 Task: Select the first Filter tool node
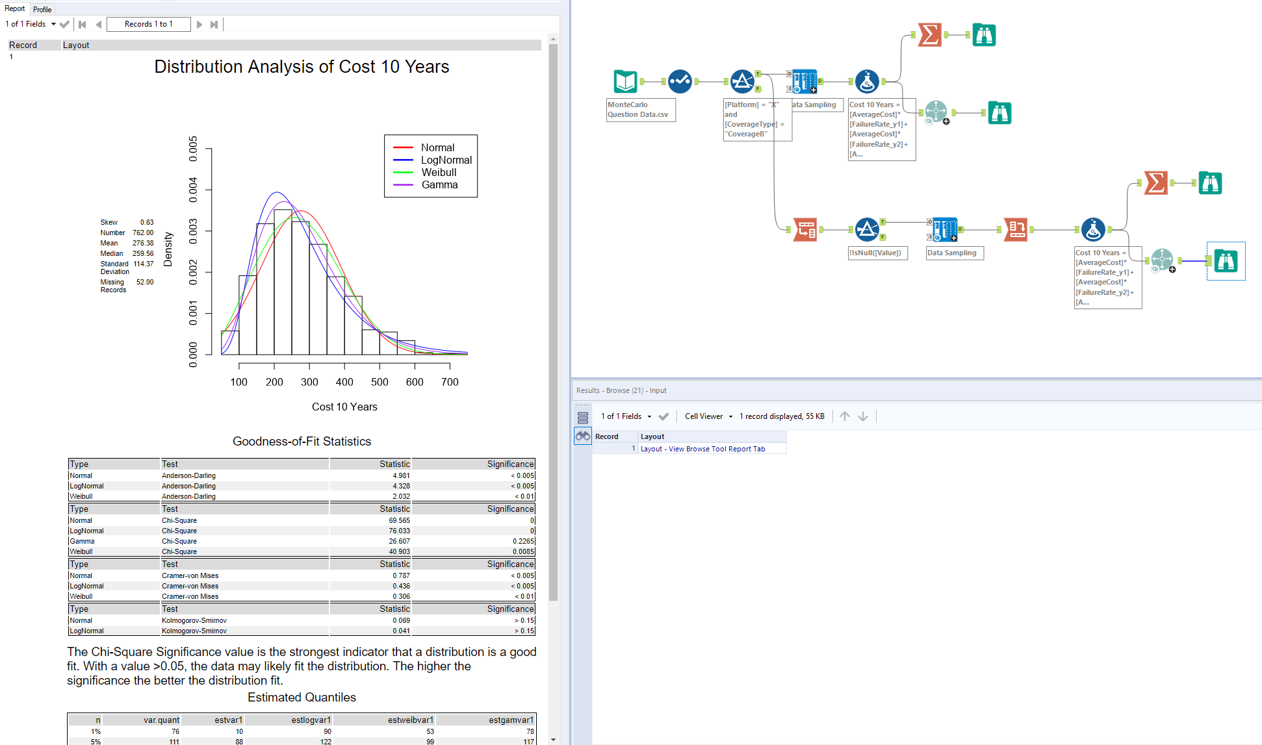point(742,81)
